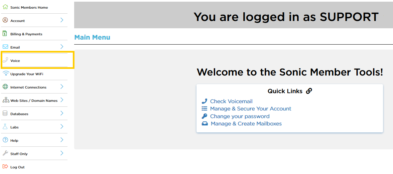Click the Internet Connections globe icon
The height and width of the screenshot is (174, 393).
5,87
